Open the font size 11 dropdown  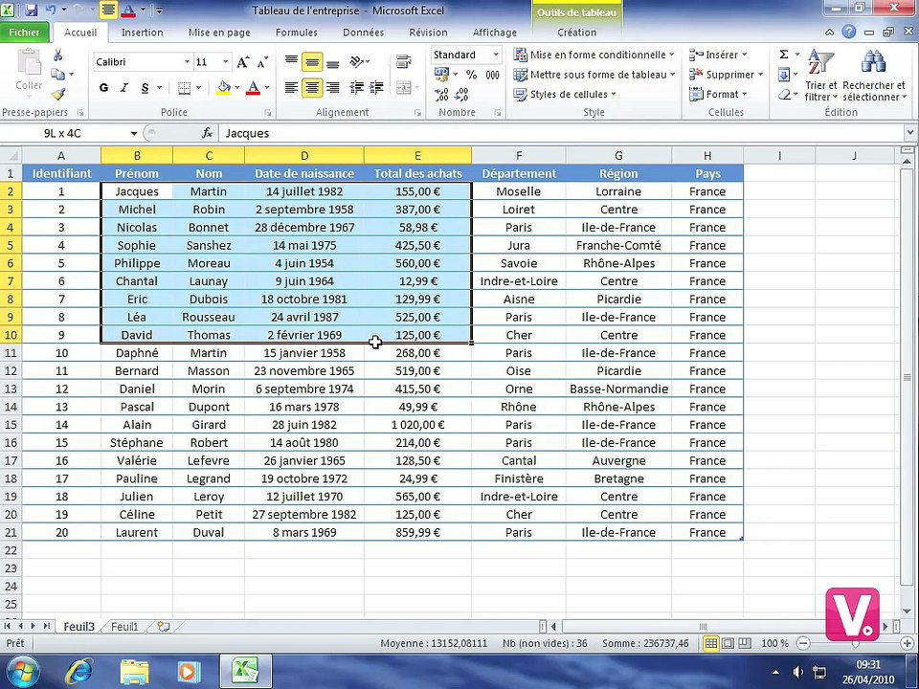[225, 61]
